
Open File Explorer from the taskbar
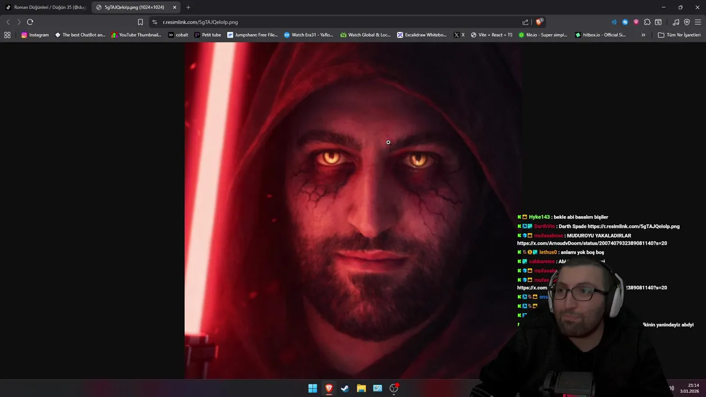tap(361, 388)
